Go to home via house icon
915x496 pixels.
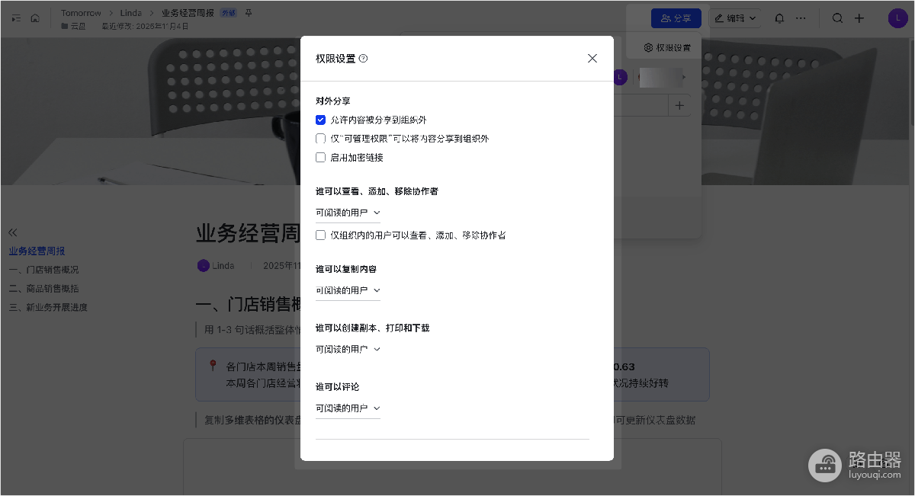[x=35, y=18]
